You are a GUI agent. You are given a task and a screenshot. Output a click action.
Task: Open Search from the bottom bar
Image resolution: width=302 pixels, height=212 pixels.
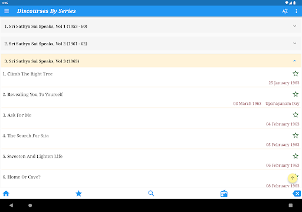(151, 194)
